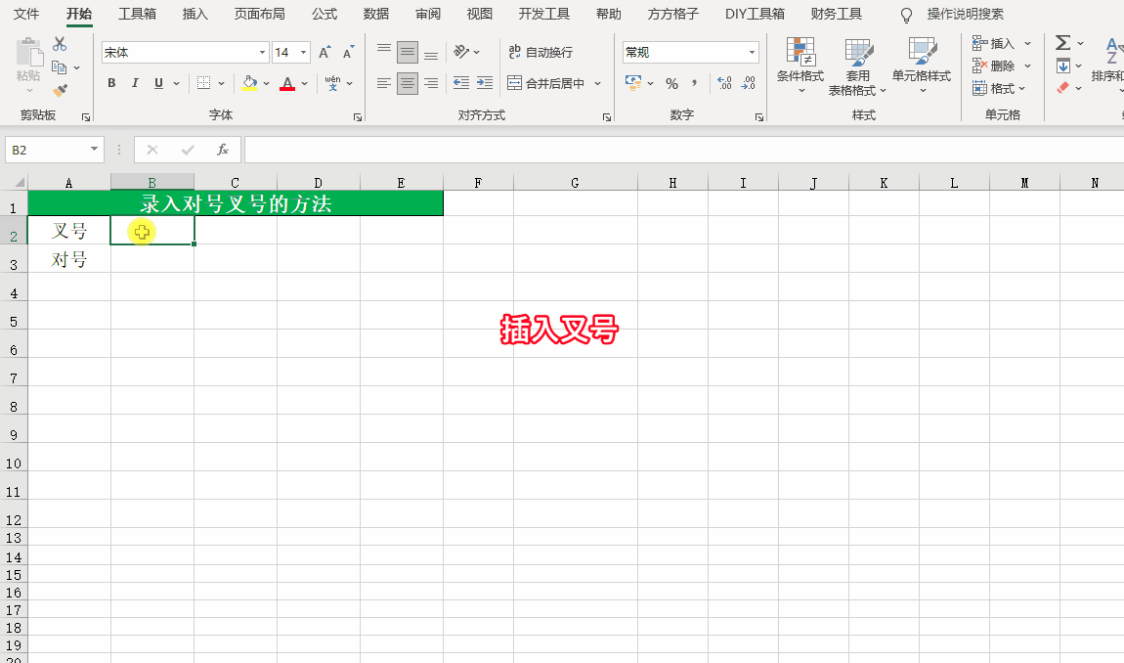Select the Italic formatting icon
Viewport: 1124px width, 663px height.
point(134,83)
